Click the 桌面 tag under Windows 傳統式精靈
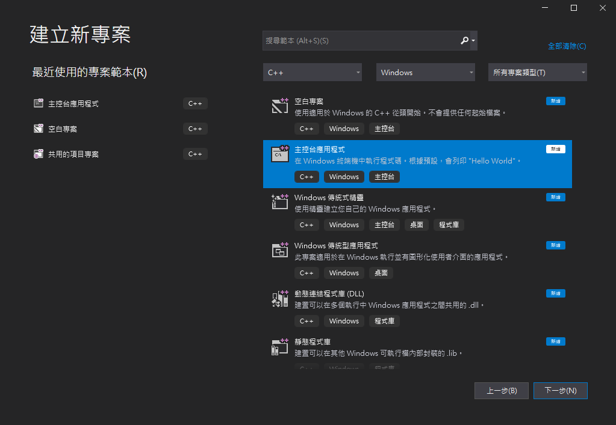The height and width of the screenshot is (425, 616). (417, 225)
